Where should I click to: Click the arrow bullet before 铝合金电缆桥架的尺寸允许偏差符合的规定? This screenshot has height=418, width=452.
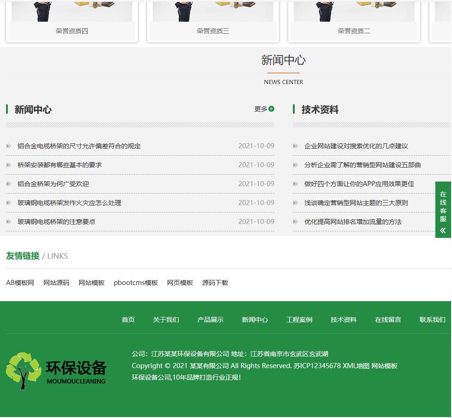(9, 146)
